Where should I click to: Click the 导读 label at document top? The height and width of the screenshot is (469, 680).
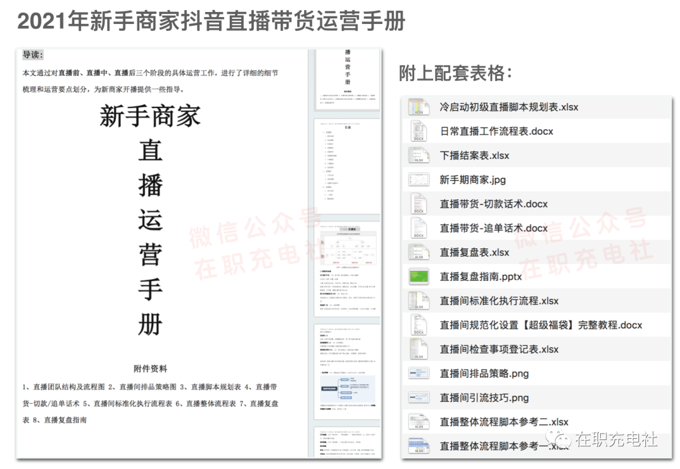33,55
